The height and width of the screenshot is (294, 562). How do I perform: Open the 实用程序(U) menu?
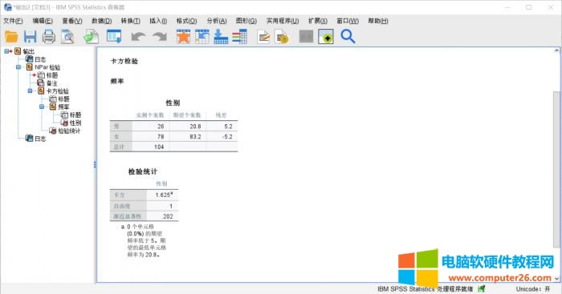click(283, 21)
